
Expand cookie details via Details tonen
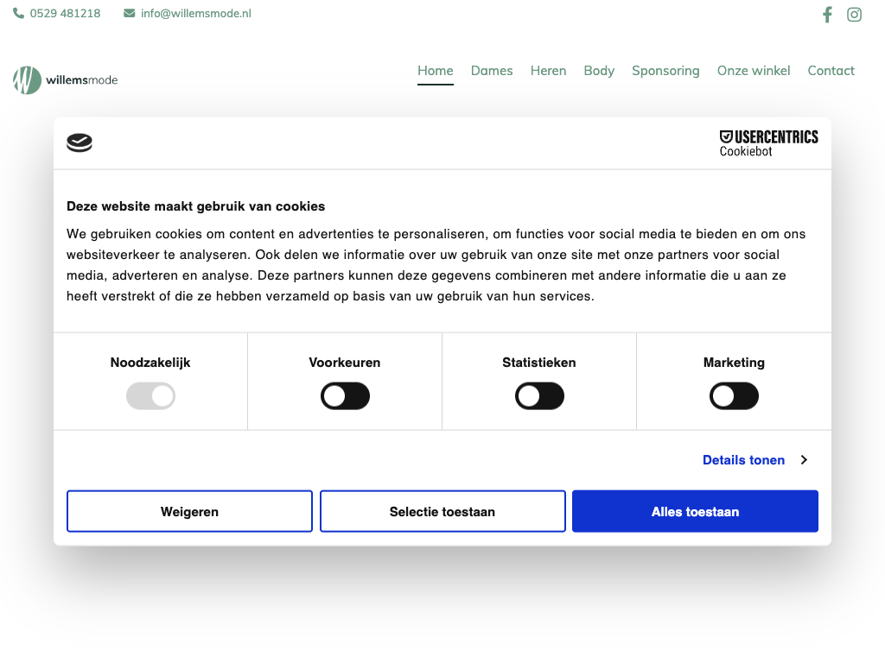coord(743,460)
